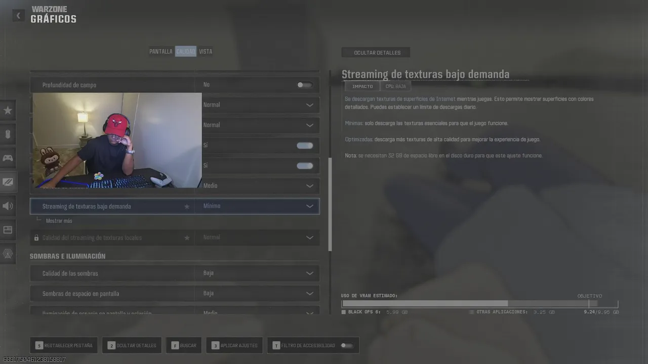Open the mouse settings sidebar icon
Image resolution: width=648 pixels, height=364 pixels.
[x=8, y=134]
